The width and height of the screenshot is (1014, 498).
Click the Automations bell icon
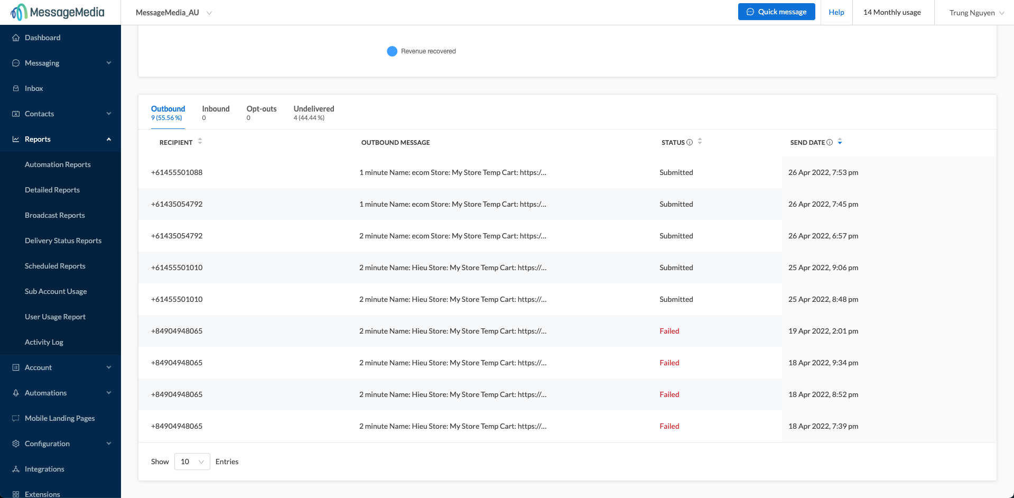pos(16,393)
